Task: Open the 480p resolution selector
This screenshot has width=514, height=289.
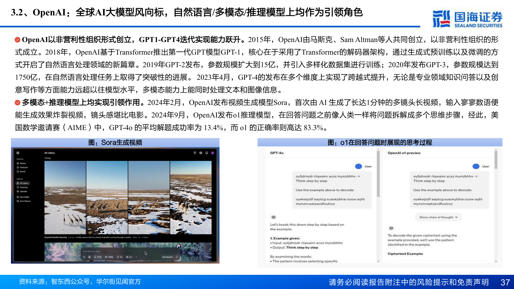Action: point(109,257)
